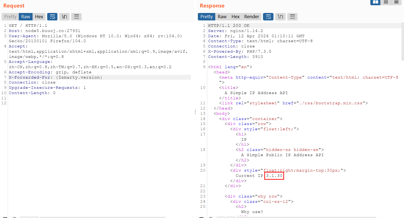Screen dimensions: 404x218
Task: Select combined single-pane layout icon
Action: pos(396,2)
